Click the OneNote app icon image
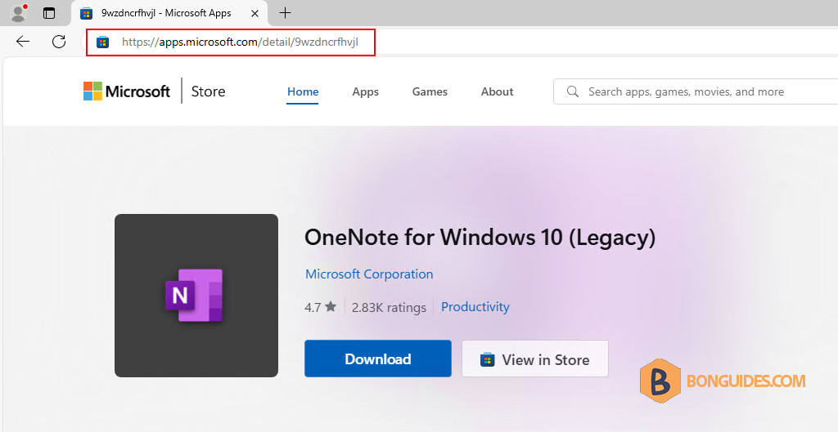 [196, 296]
